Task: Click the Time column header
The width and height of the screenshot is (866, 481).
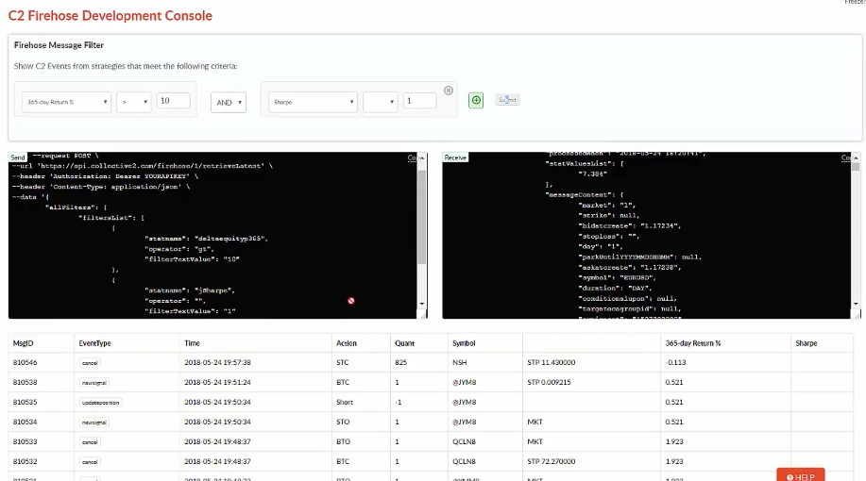Action: 193,343
